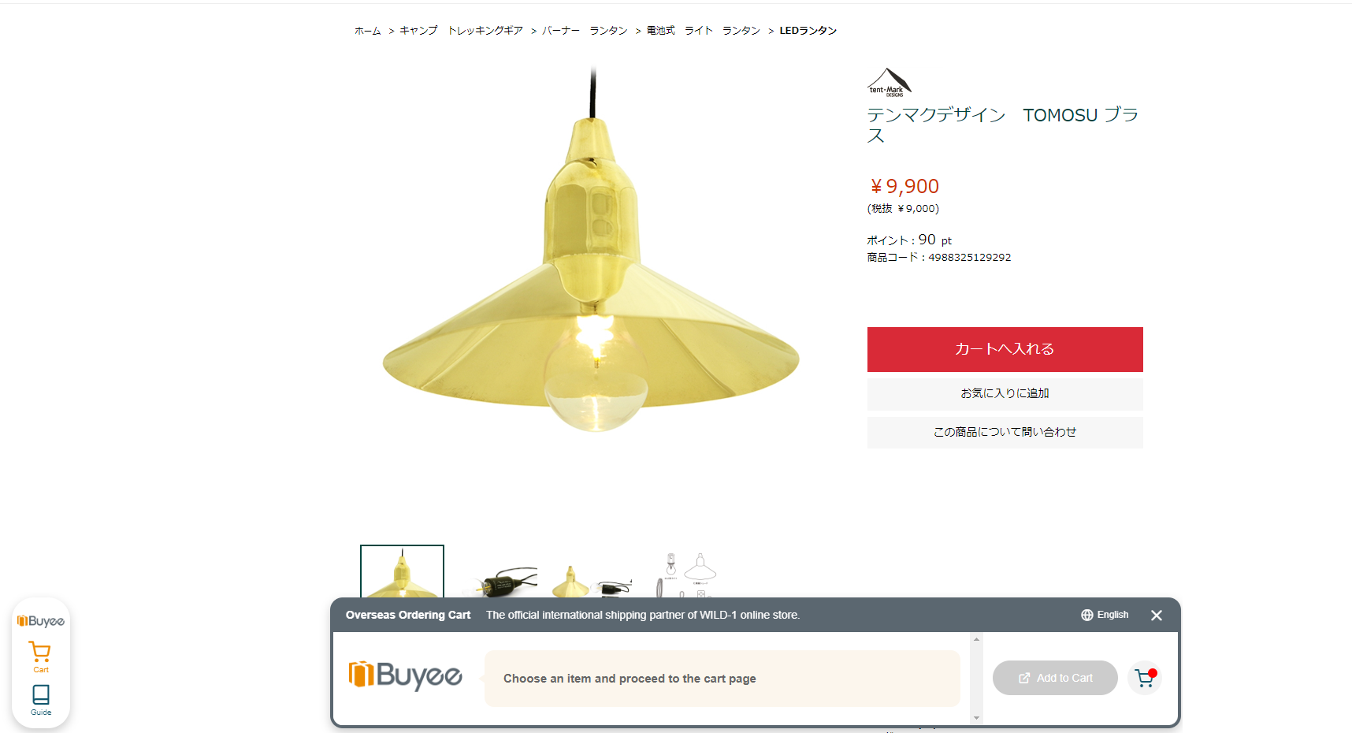1352x733 pixels.
Task: Click the tent-Mark Designs brand logo
Action: pyautogui.click(x=890, y=82)
